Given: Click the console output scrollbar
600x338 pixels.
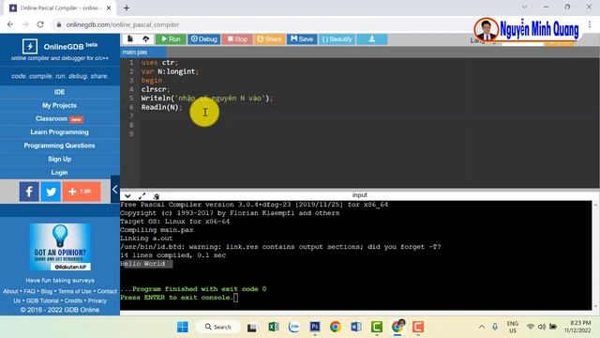Looking at the screenshot, I should point(595,255).
